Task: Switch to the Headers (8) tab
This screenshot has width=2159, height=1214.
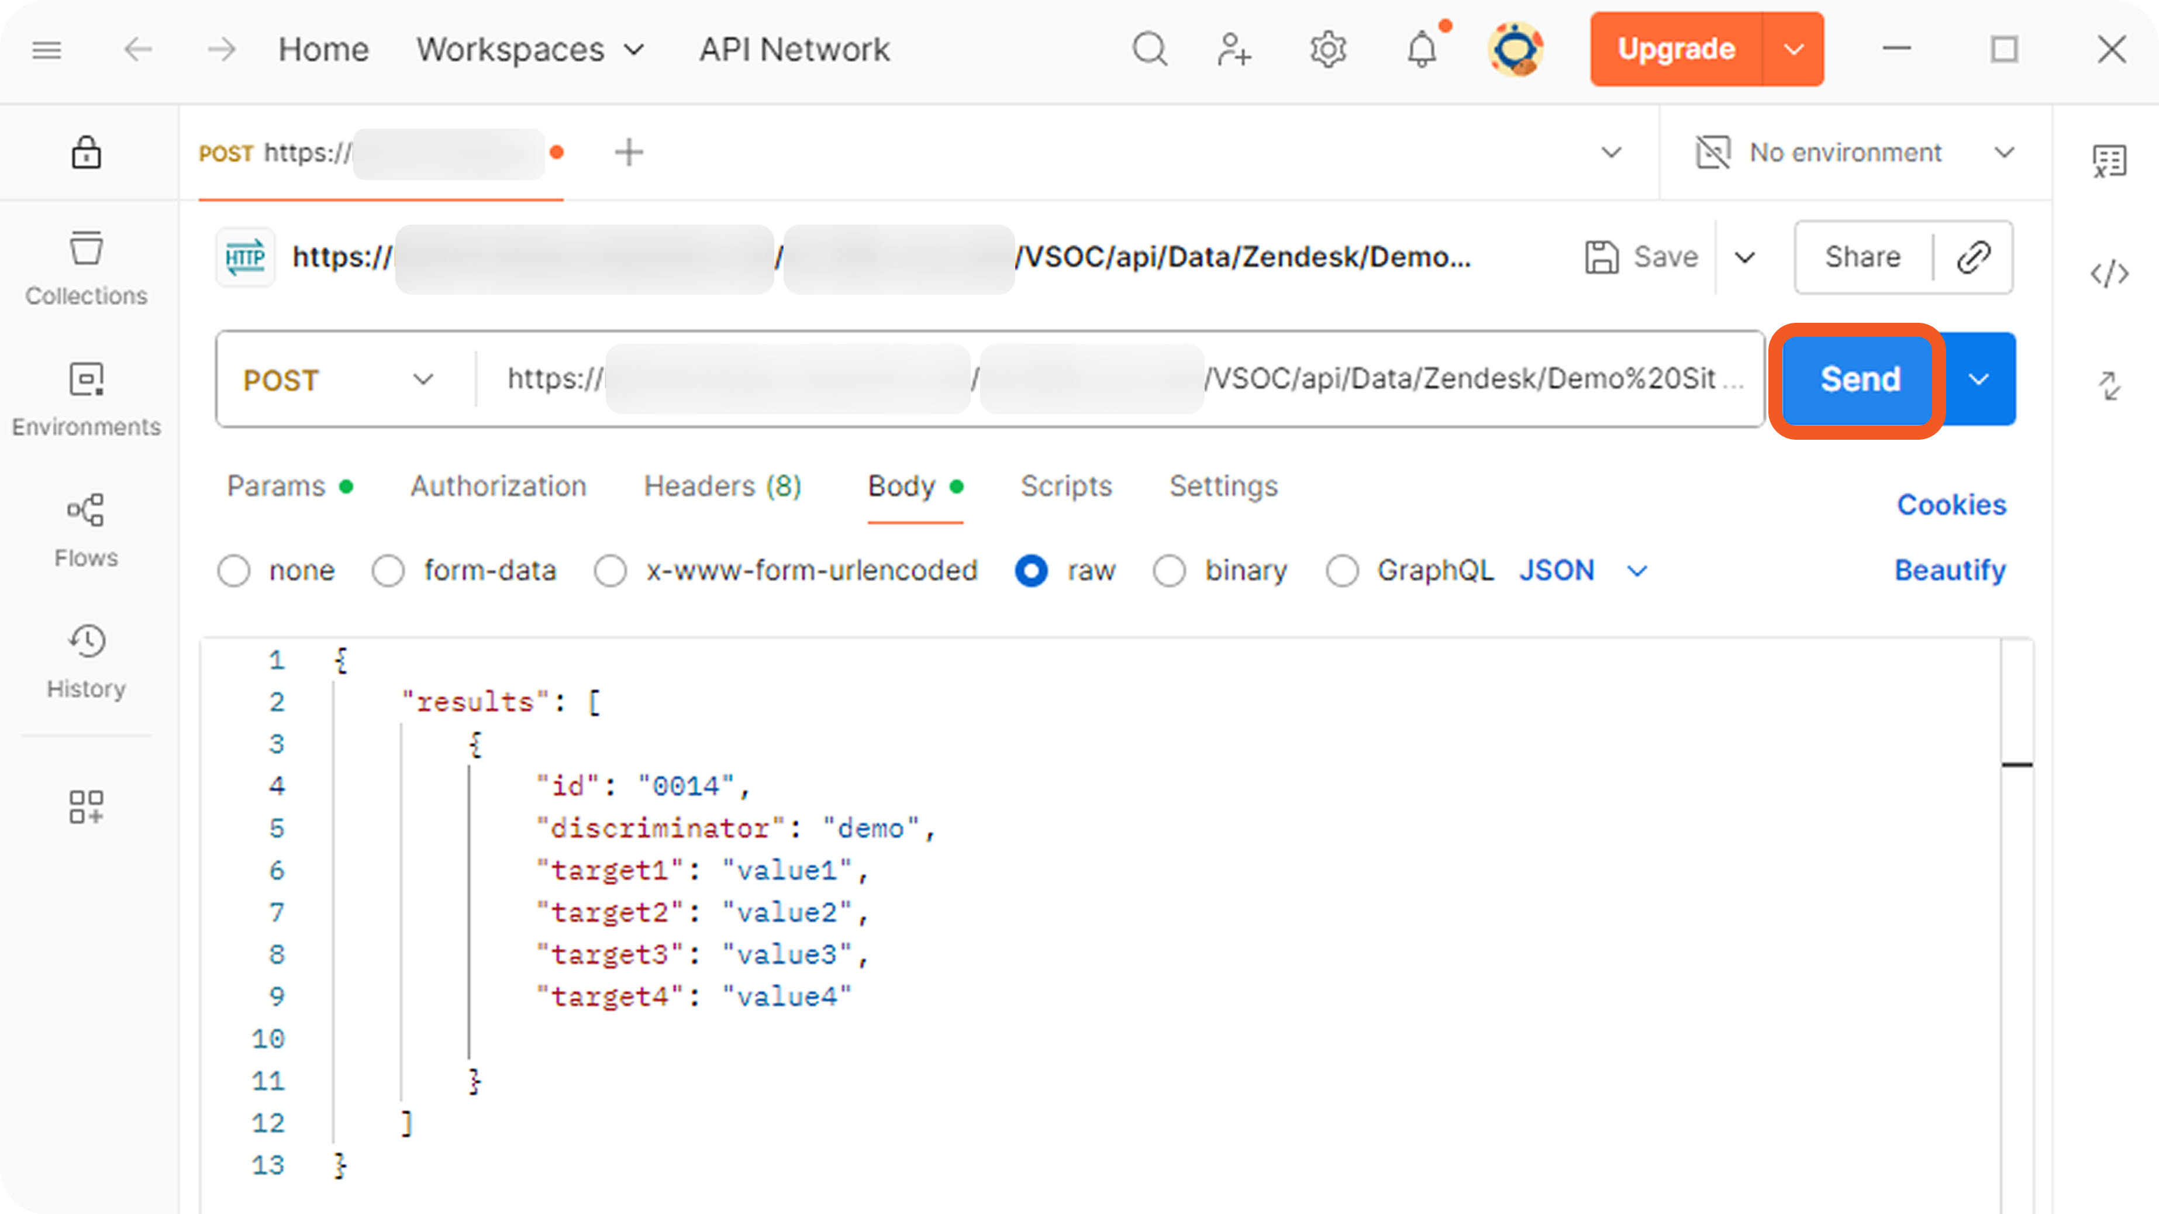Action: [722, 487]
